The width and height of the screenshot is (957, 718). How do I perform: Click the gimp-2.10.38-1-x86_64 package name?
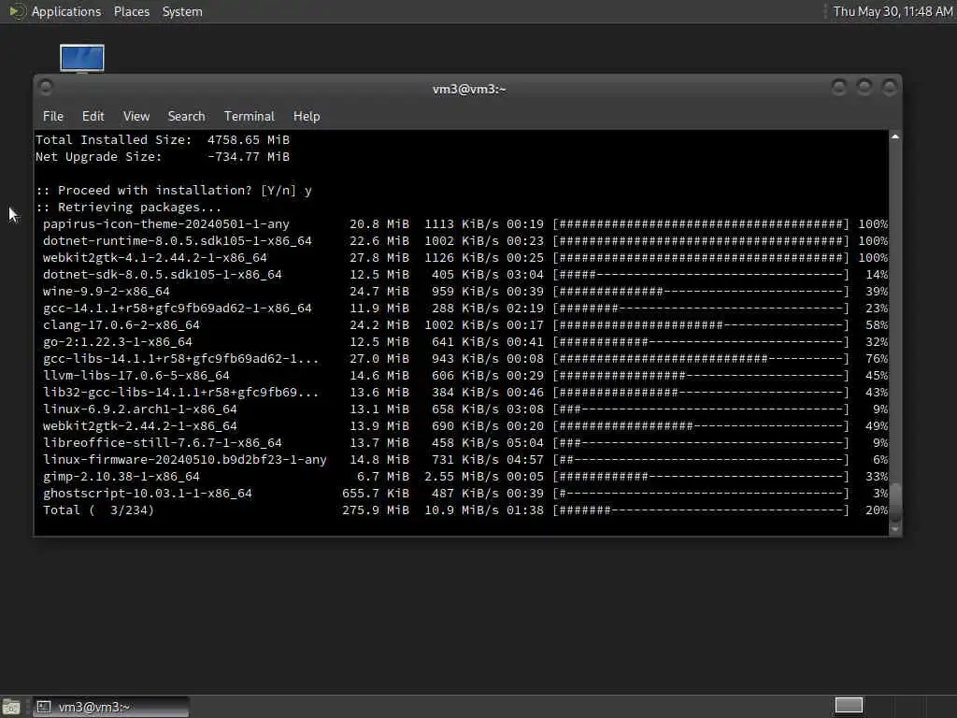pos(121,476)
